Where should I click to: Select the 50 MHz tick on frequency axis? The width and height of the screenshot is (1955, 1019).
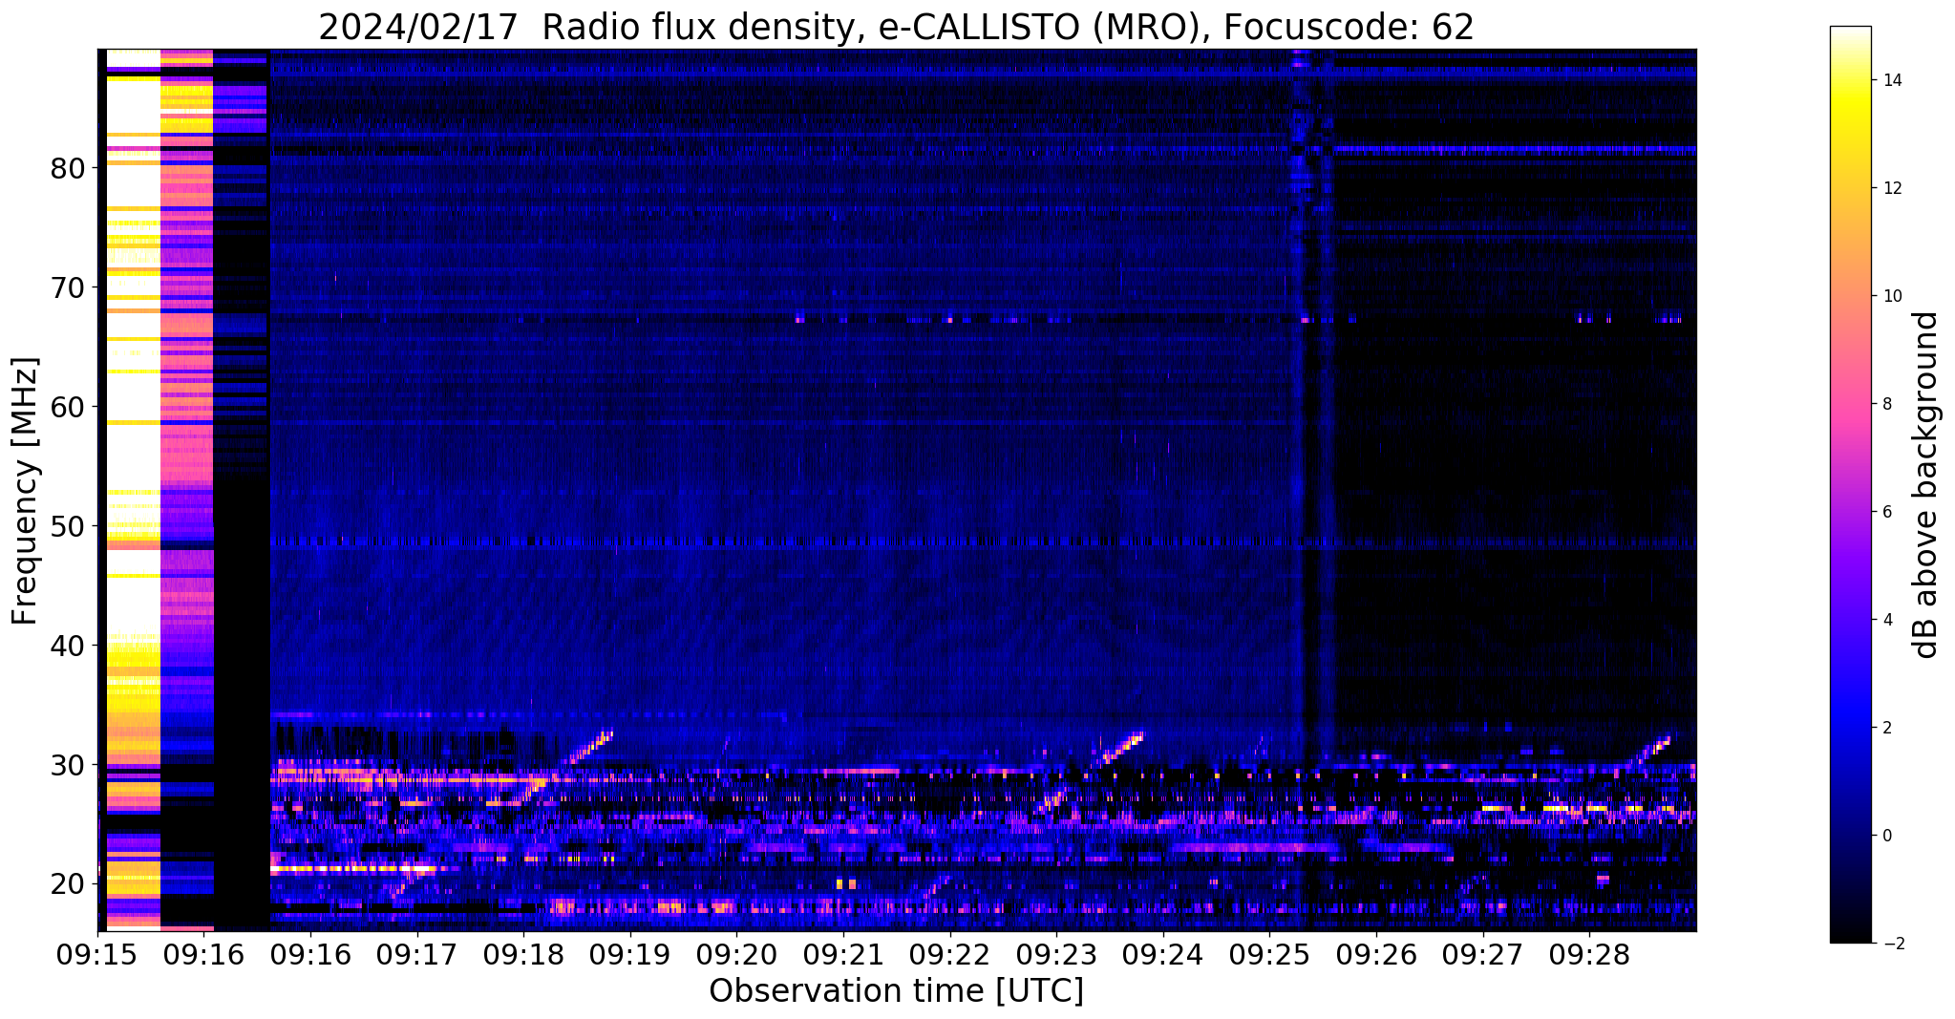click(x=69, y=526)
